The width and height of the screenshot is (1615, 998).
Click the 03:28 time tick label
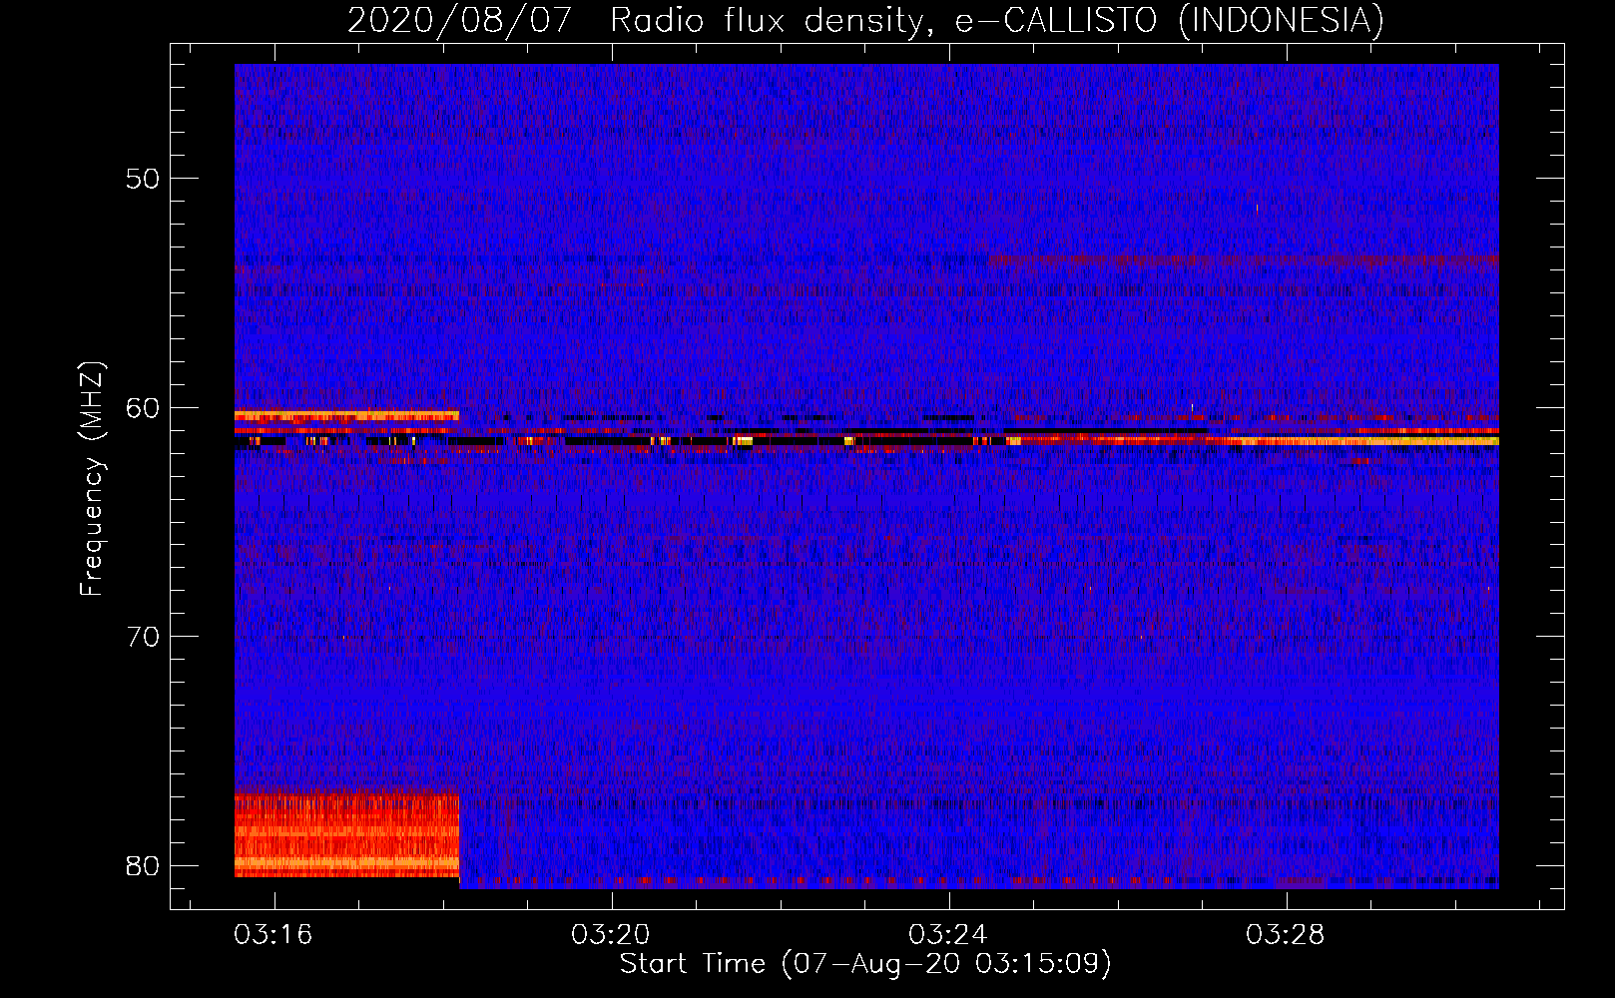(1285, 935)
